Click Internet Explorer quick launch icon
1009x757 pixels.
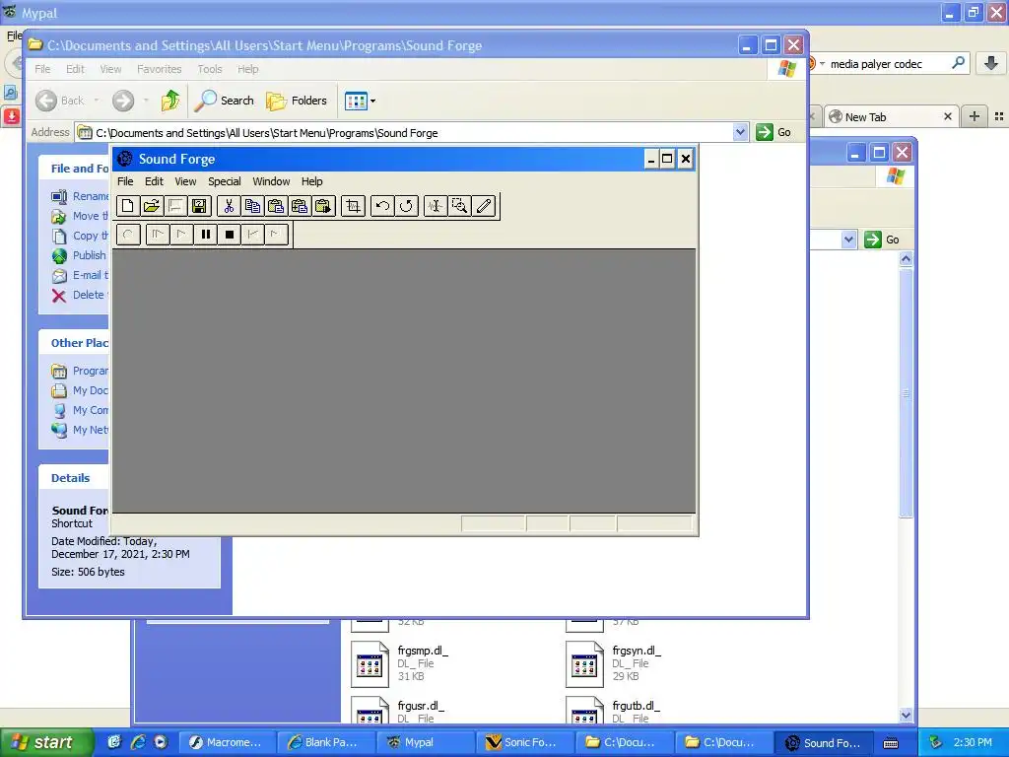click(x=137, y=742)
